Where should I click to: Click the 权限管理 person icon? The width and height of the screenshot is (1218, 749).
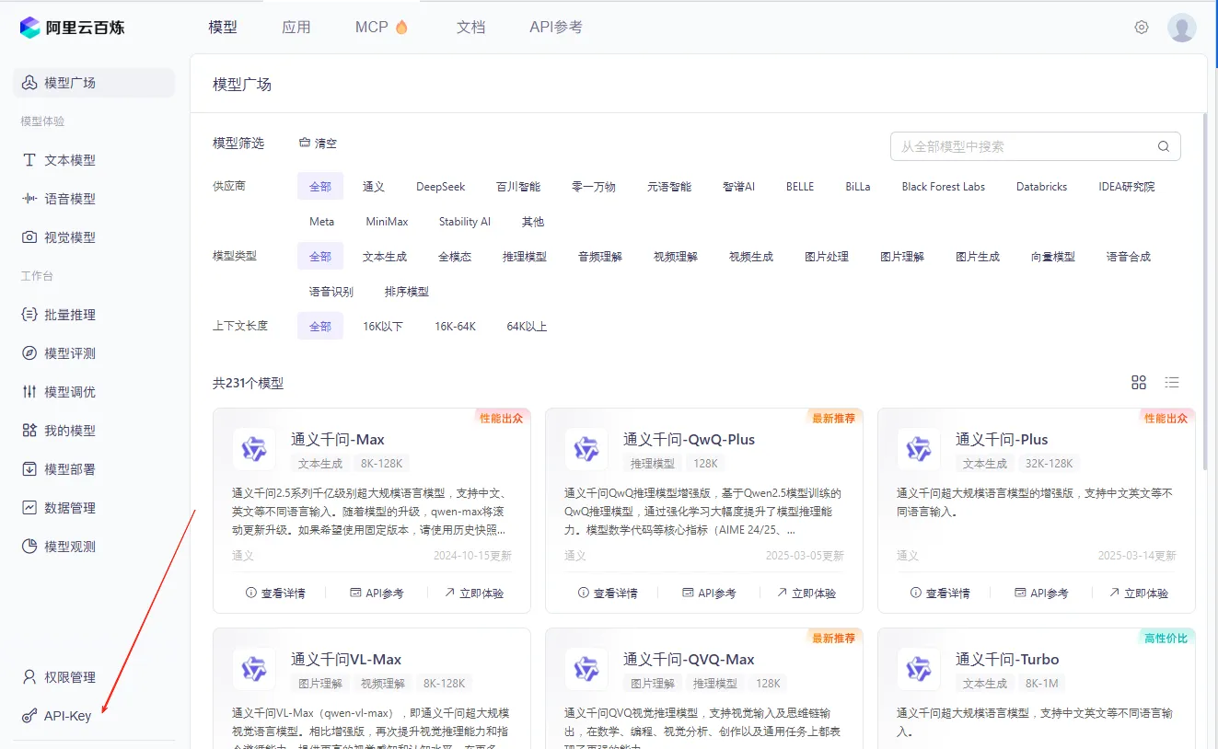(x=29, y=677)
